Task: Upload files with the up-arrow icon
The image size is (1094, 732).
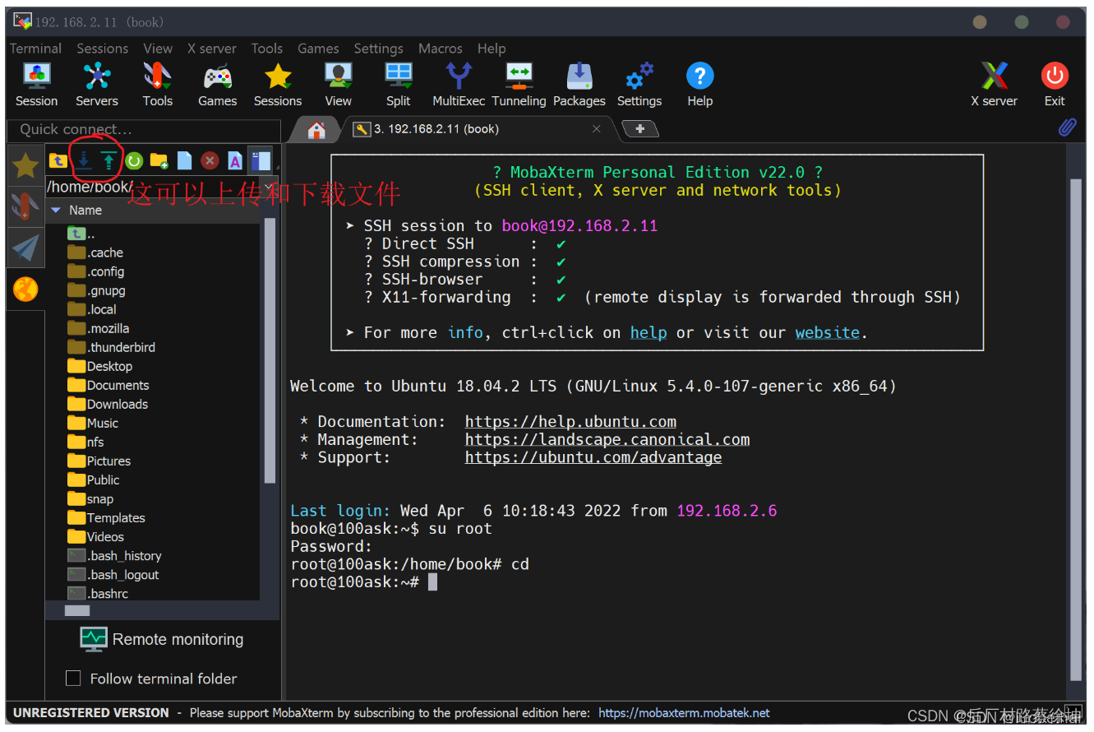Action: click(108, 160)
